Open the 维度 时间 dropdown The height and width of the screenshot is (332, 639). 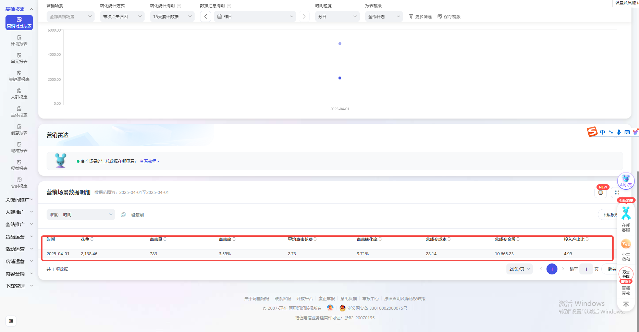click(x=81, y=215)
